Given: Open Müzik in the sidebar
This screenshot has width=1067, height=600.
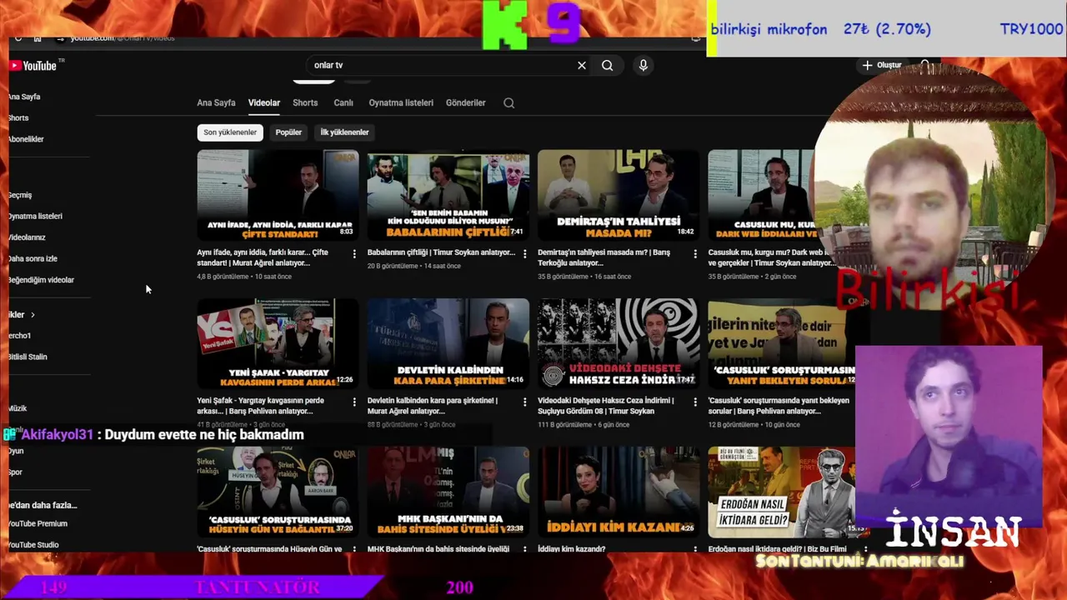Looking at the screenshot, I should click(x=18, y=408).
